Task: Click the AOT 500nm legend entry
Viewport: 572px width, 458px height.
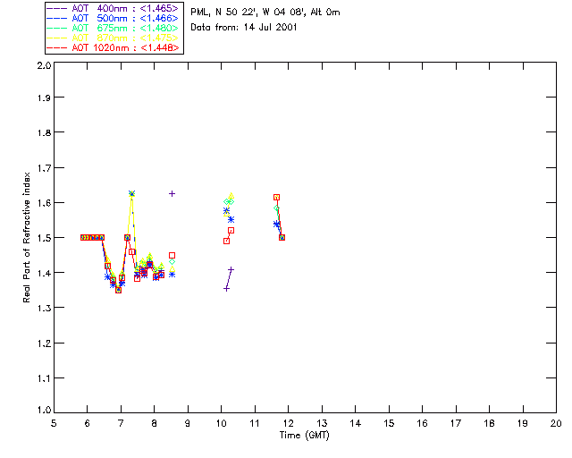Action: 113,18
